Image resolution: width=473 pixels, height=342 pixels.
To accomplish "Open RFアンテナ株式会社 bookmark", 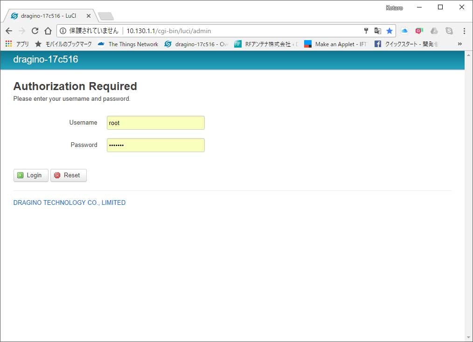I will click(x=266, y=44).
